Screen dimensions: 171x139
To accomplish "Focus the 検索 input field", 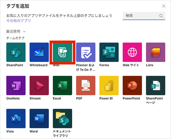I will pyautogui.click(x=144, y=16).
